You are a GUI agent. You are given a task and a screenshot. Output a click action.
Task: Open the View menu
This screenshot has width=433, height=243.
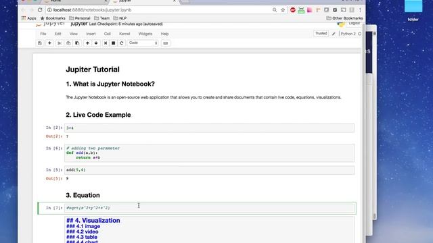[74, 34]
